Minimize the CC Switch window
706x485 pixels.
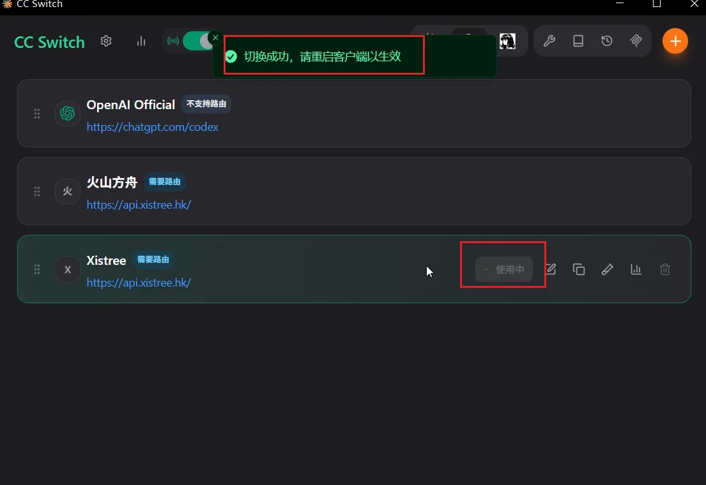tap(620, 4)
